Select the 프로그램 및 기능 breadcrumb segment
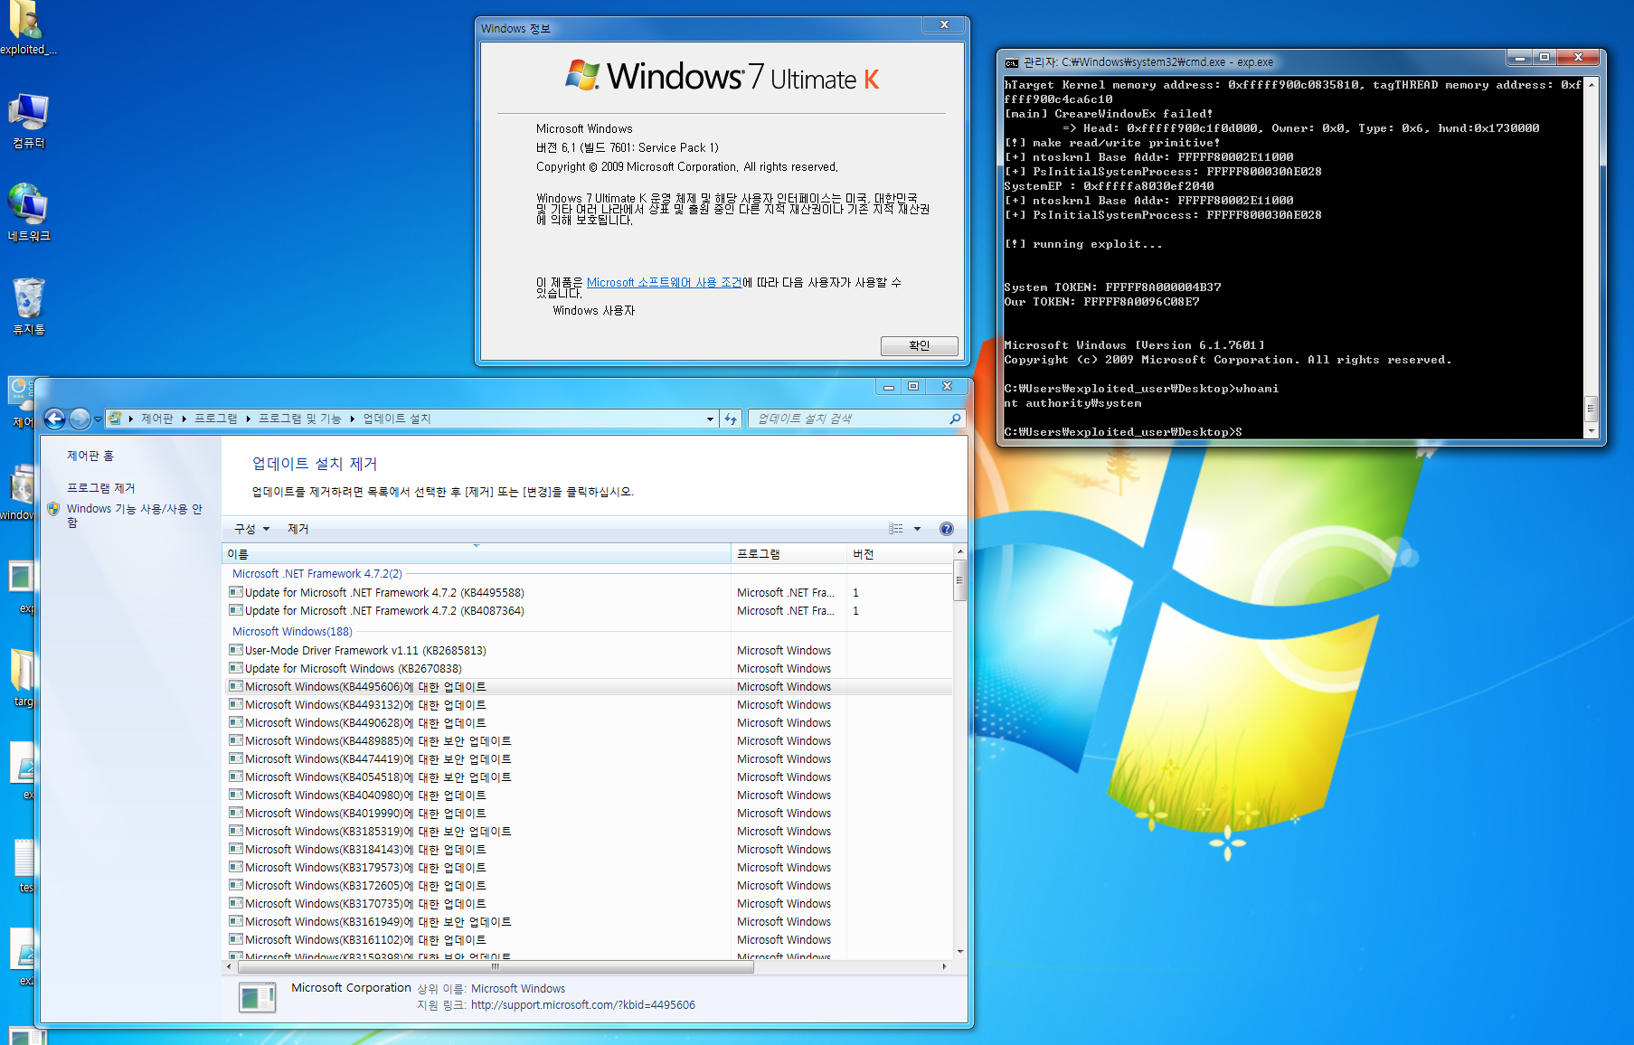 coord(300,419)
